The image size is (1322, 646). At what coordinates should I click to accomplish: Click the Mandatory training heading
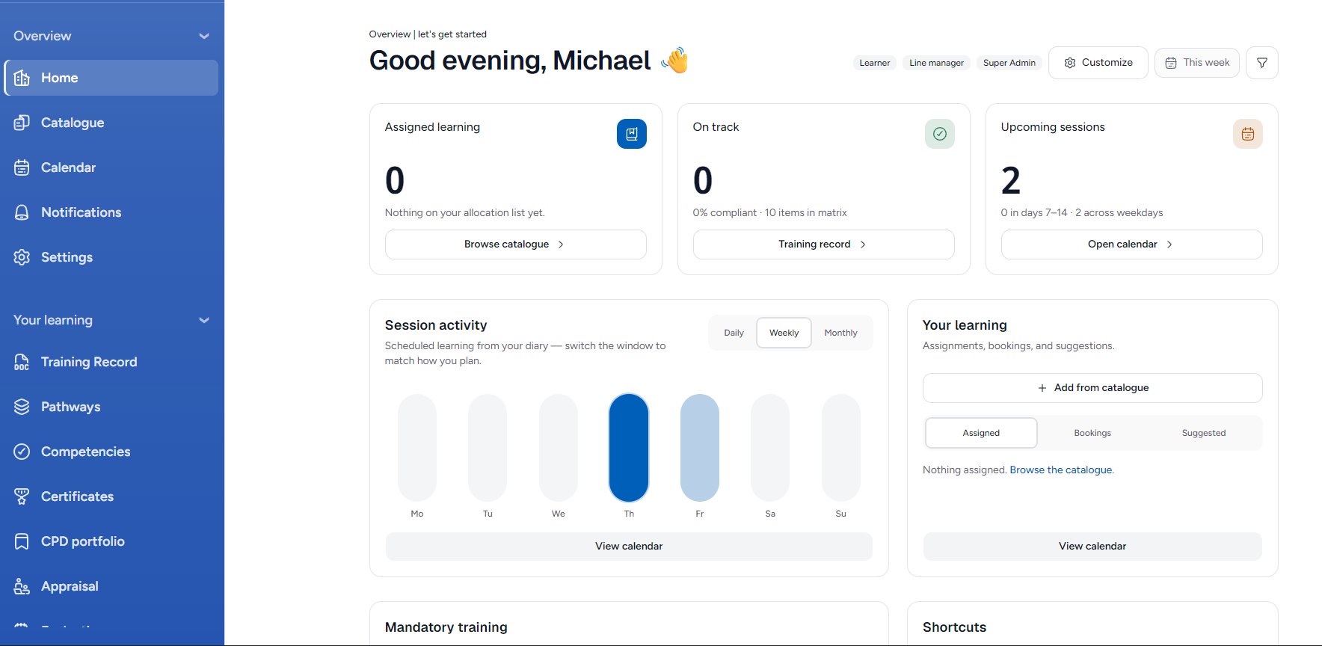pyautogui.click(x=446, y=627)
